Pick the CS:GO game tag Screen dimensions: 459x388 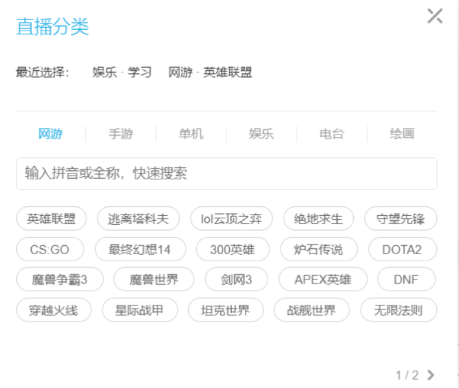click(49, 250)
